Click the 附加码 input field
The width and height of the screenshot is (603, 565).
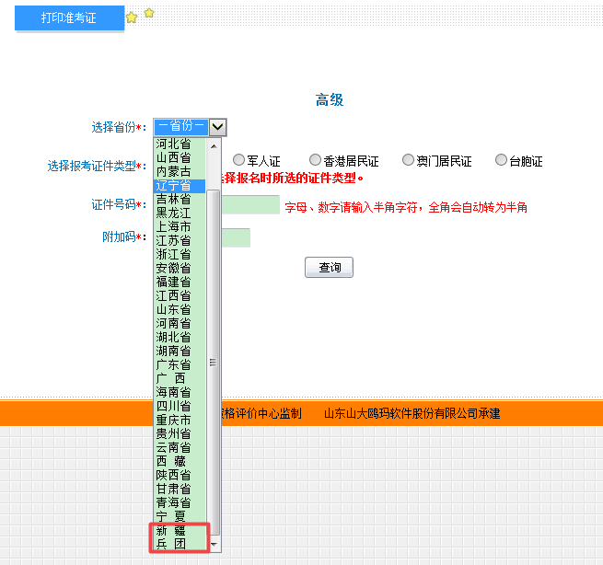pyautogui.click(x=236, y=237)
